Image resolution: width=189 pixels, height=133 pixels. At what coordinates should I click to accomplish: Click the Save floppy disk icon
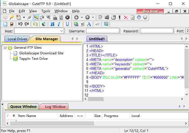pyautogui.click(x=12, y=24)
